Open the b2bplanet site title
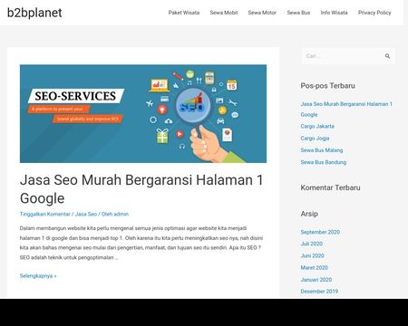 pos(34,13)
